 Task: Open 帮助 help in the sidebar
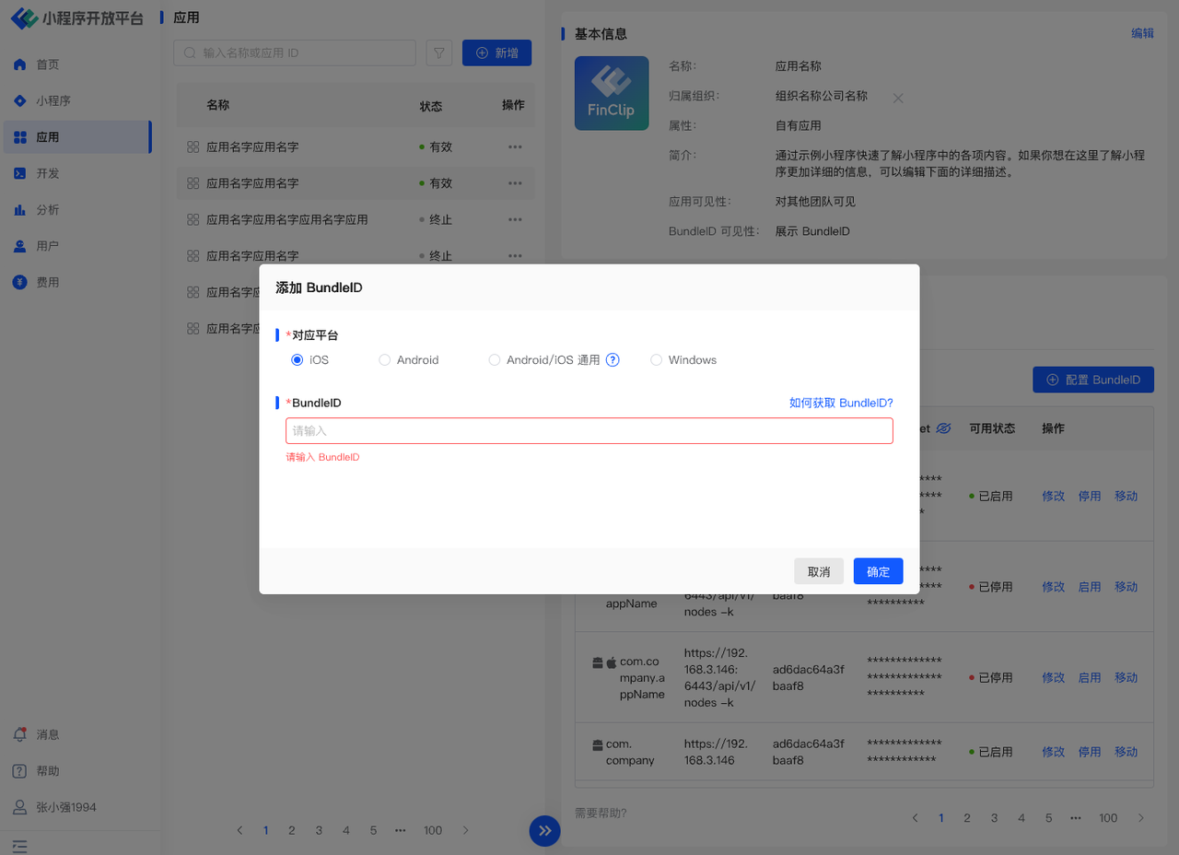[x=47, y=771]
